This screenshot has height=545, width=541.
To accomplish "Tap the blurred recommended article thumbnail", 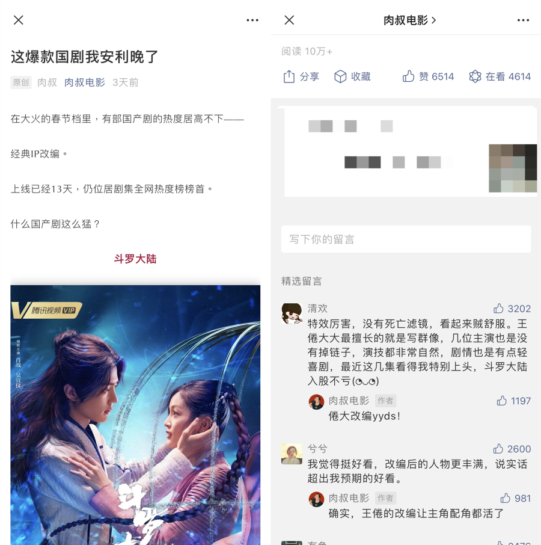I will [513, 168].
